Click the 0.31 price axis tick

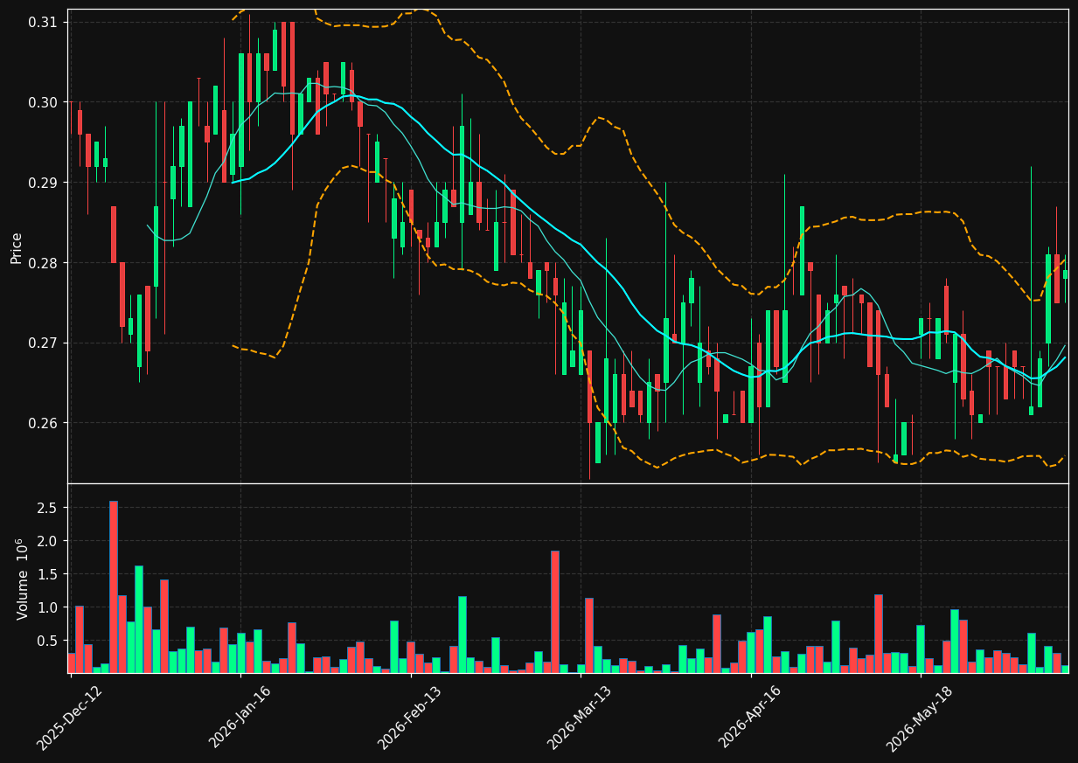coord(44,22)
